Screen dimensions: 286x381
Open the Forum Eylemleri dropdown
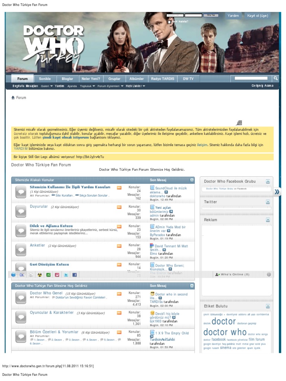110,86
